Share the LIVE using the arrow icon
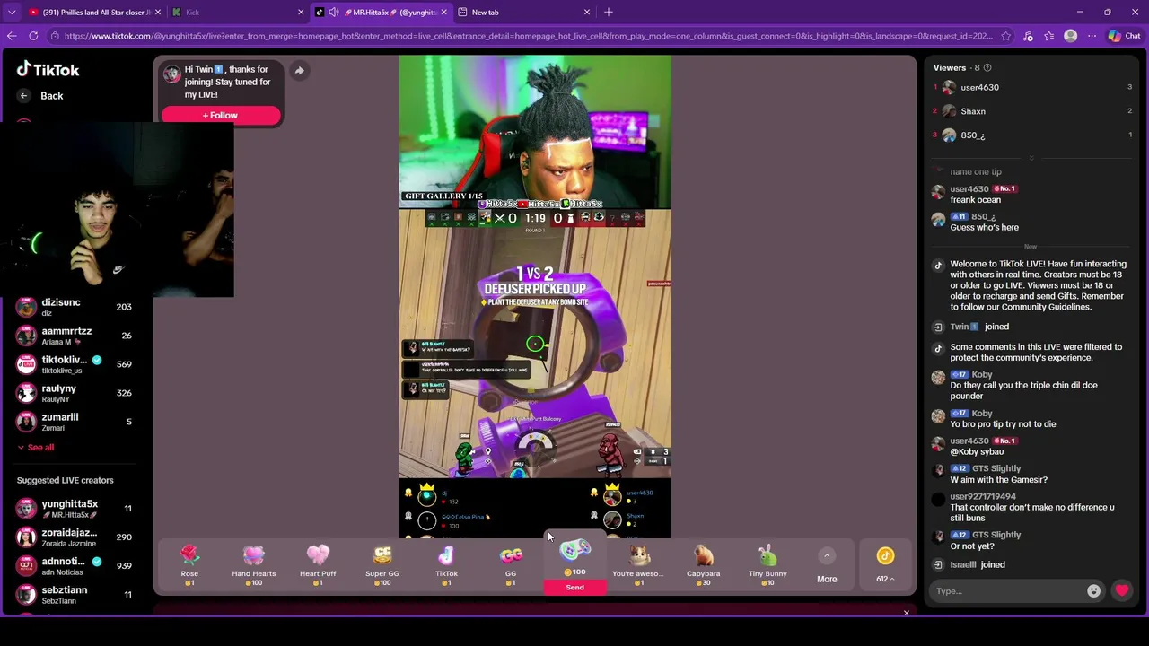 pos(299,71)
